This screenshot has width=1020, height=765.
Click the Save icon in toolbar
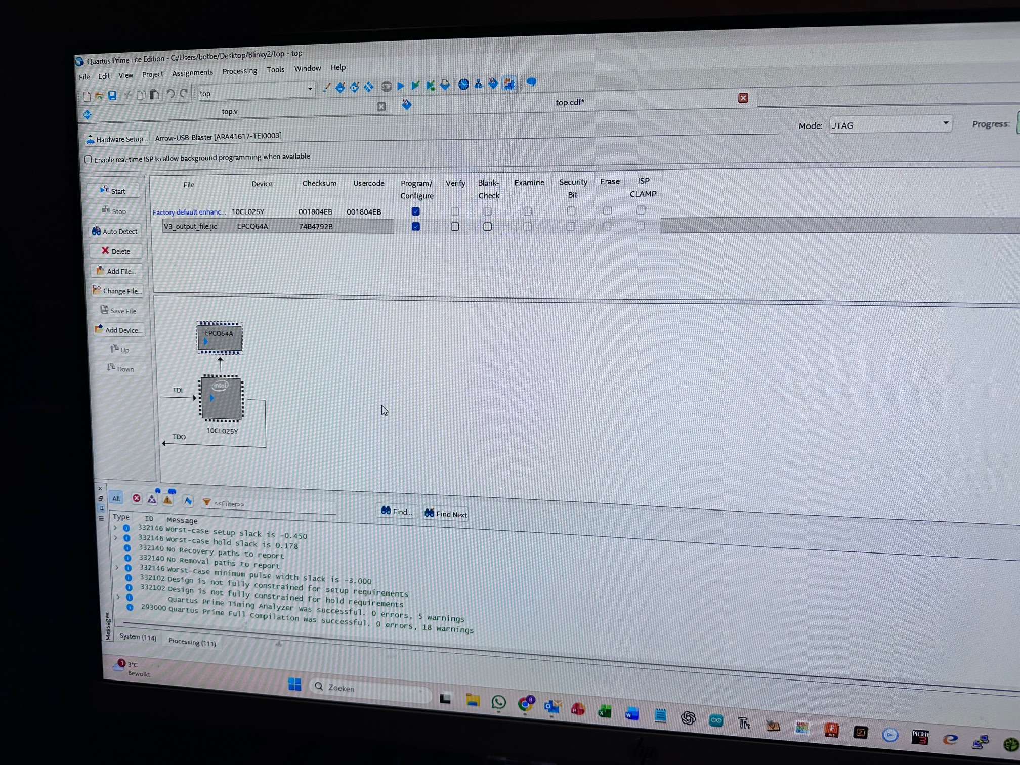pyautogui.click(x=112, y=96)
